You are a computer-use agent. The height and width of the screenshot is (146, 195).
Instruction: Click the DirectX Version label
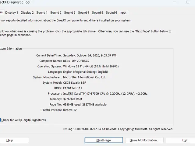[51, 110]
